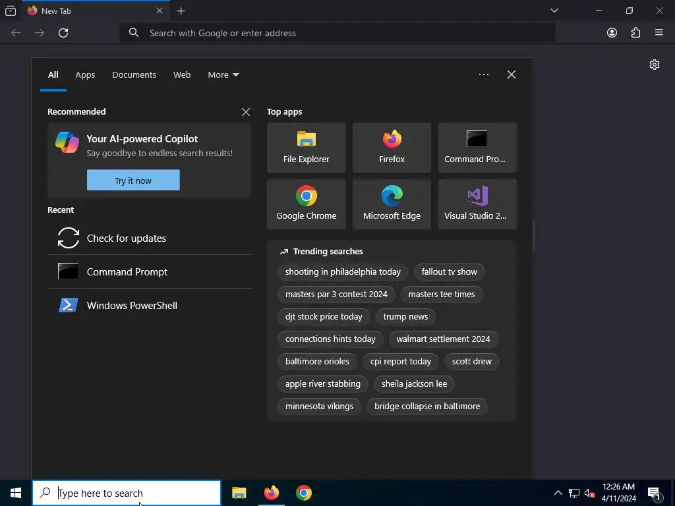Open Firefox extensions puzzle icon
This screenshot has height=506, width=675.
point(635,33)
